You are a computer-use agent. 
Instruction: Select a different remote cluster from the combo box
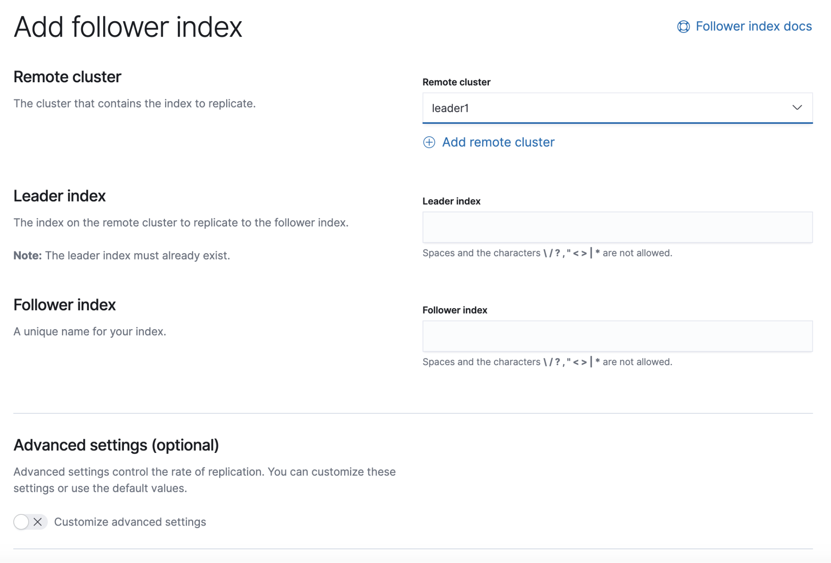[x=618, y=108]
